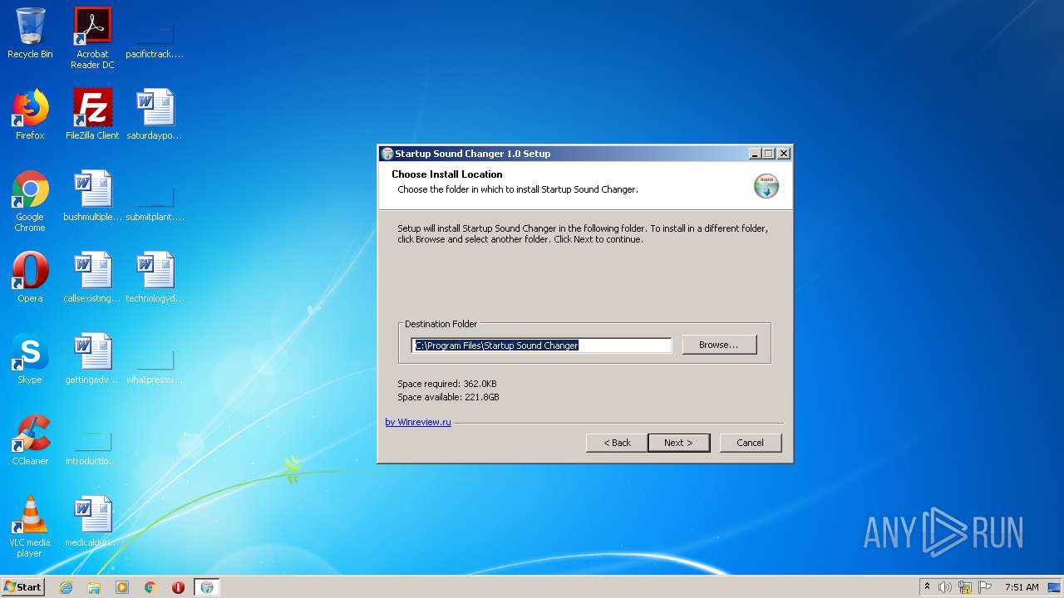Open the Action Center flag icon
This screenshot has width=1064, height=598.
(x=985, y=587)
